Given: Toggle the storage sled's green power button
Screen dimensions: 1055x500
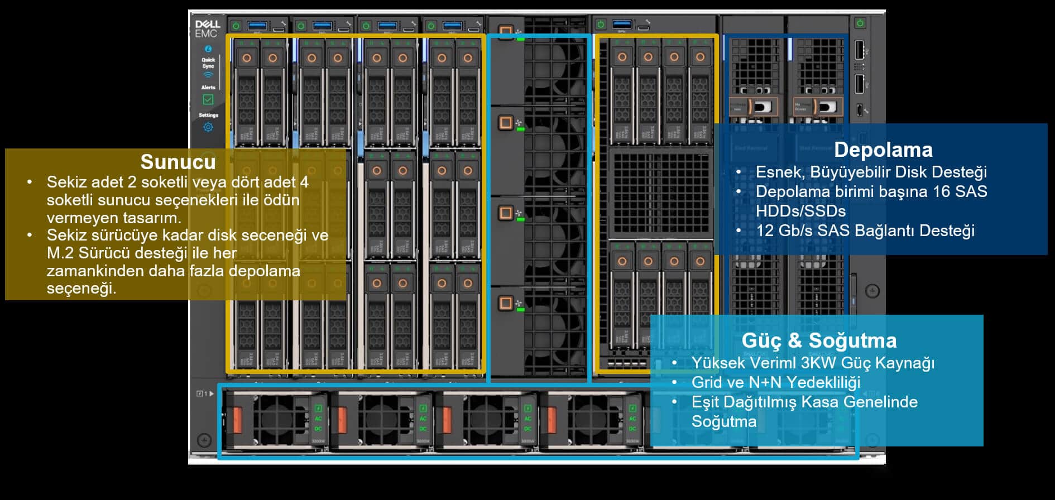Looking at the screenshot, I should pyautogui.click(x=601, y=25).
